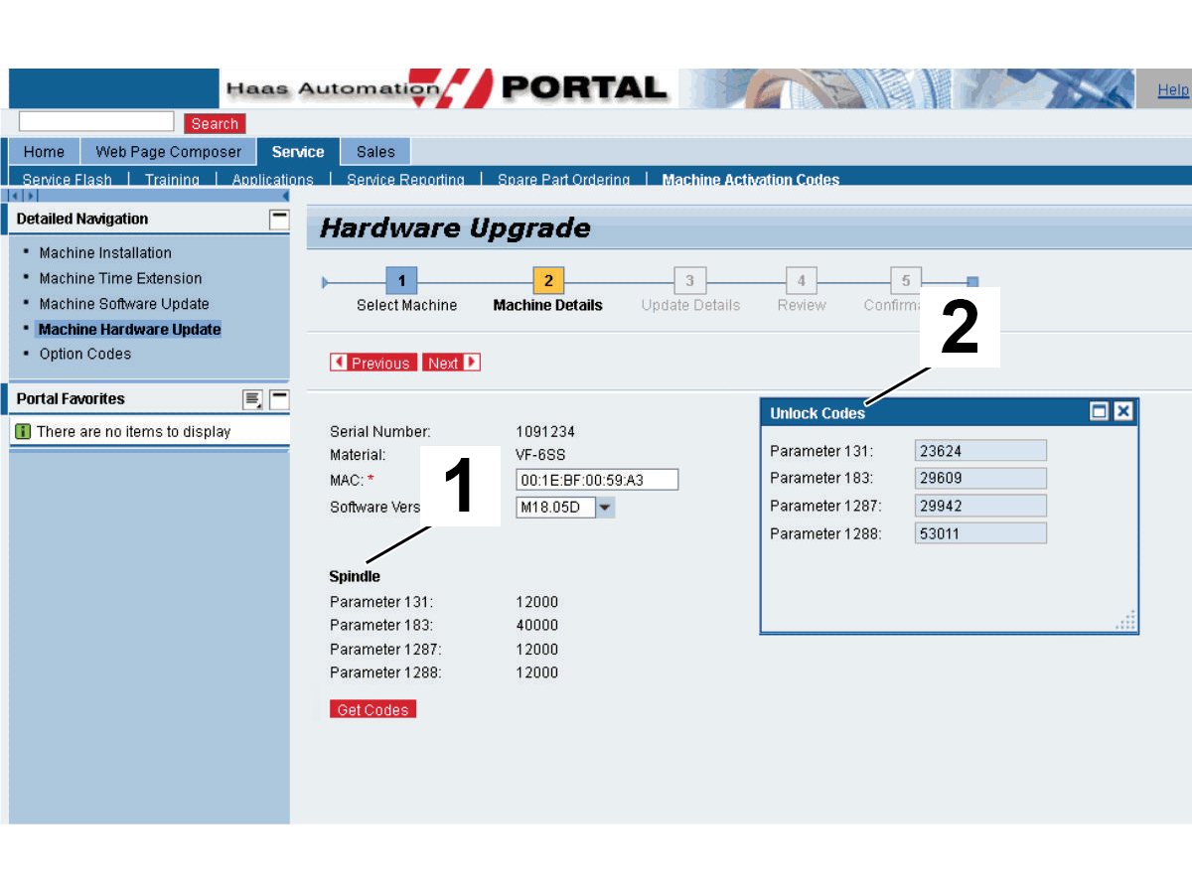Open Machine Installation in Detailed Navigation
Image resolution: width=1192 pixels, height=894 pixels.
(105, 253)
